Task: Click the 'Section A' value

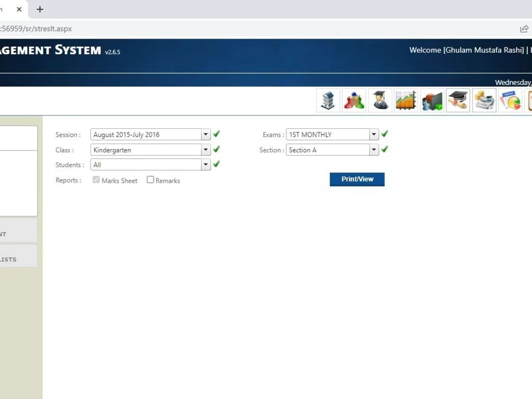Action: click(303, 150)
